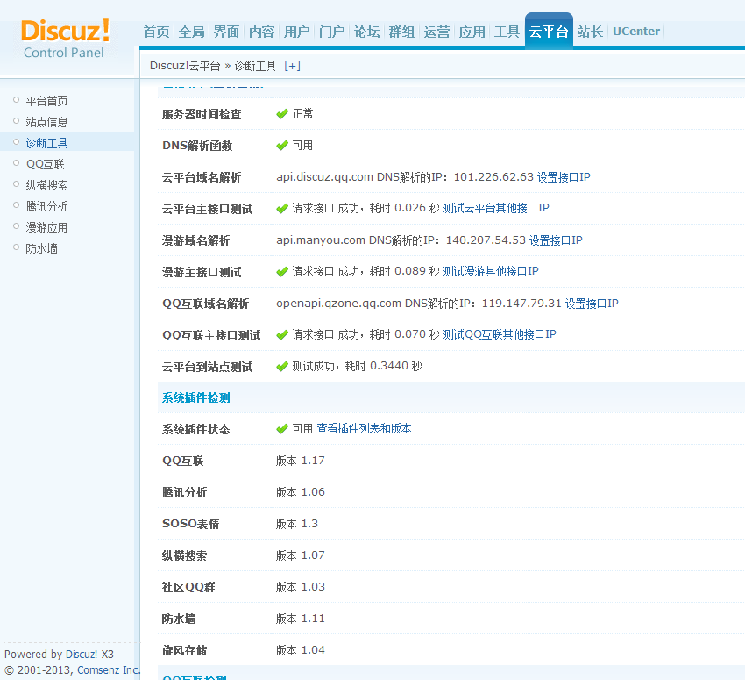Open 站点信息 in the sidebar
The height and width of the screenshot is (680, 745).
click(46, 122)
